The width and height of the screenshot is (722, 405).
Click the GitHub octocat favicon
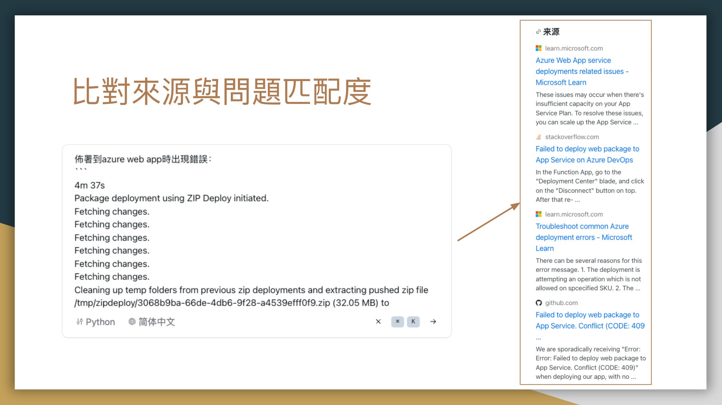539,303
